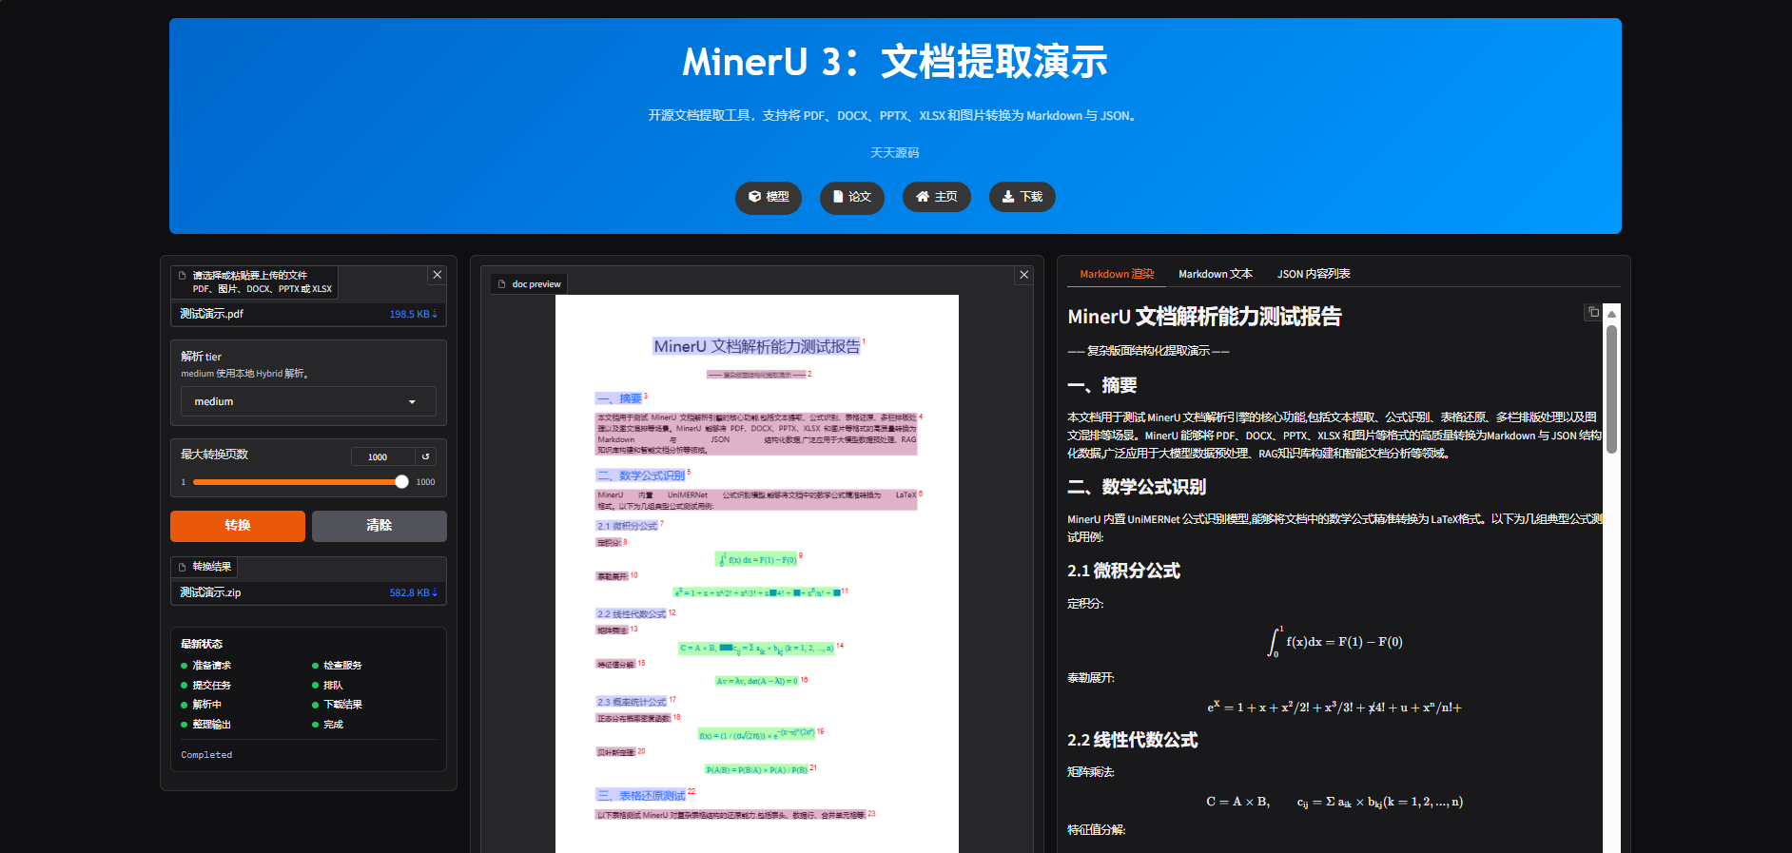Download 测试演示.zip via the 582.8 KB link

tap(414, 592)
